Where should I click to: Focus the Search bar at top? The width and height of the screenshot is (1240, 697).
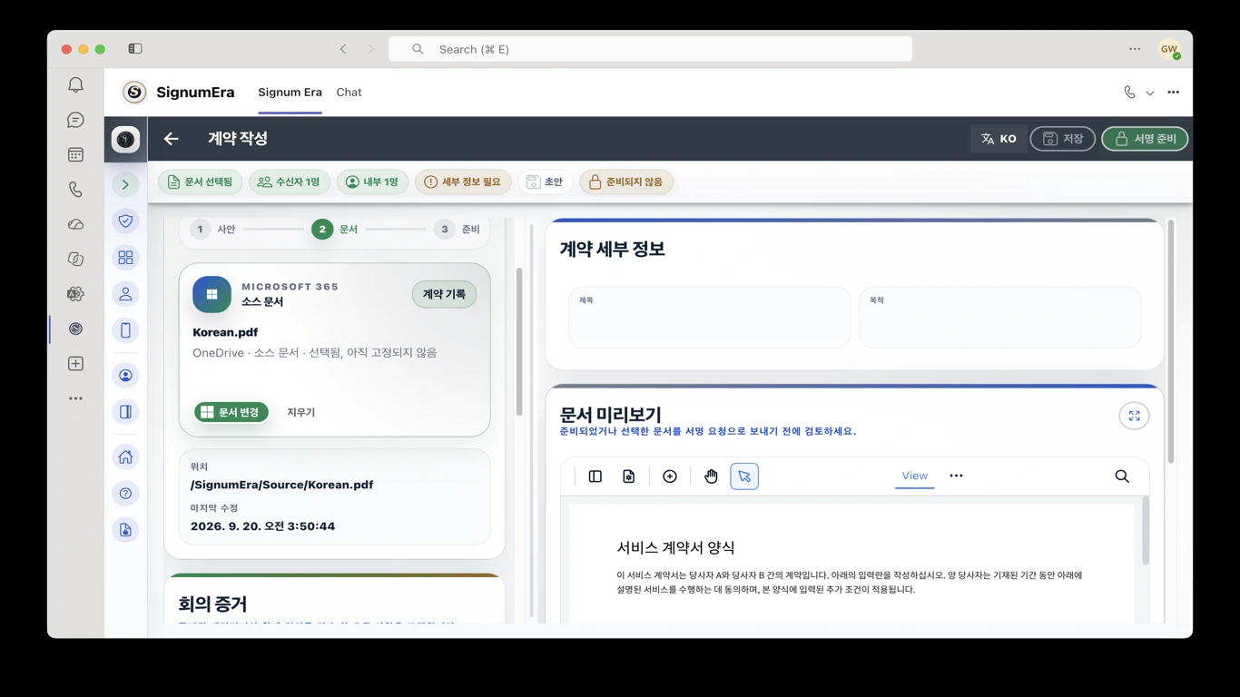(x=650, y=49)
